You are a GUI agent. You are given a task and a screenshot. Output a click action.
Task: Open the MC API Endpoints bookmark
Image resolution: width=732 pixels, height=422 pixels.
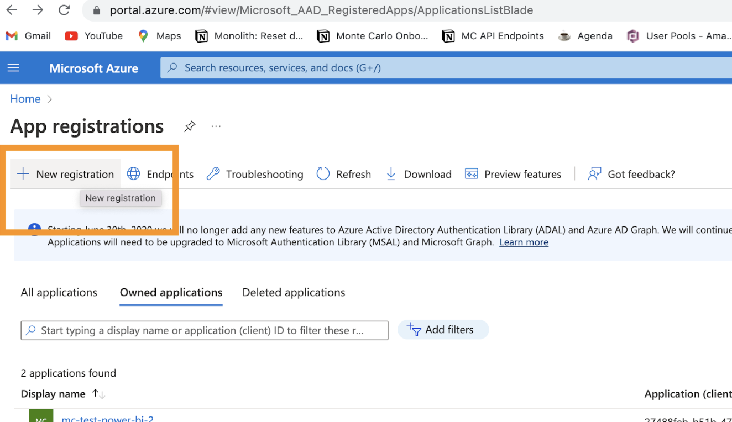pyautogui.click(x=493, y=36)
